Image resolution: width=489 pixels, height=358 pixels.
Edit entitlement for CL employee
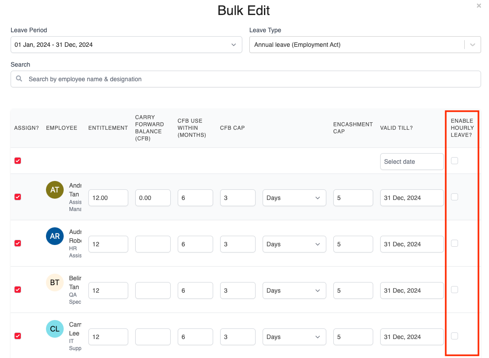click(x=108, y=337)
